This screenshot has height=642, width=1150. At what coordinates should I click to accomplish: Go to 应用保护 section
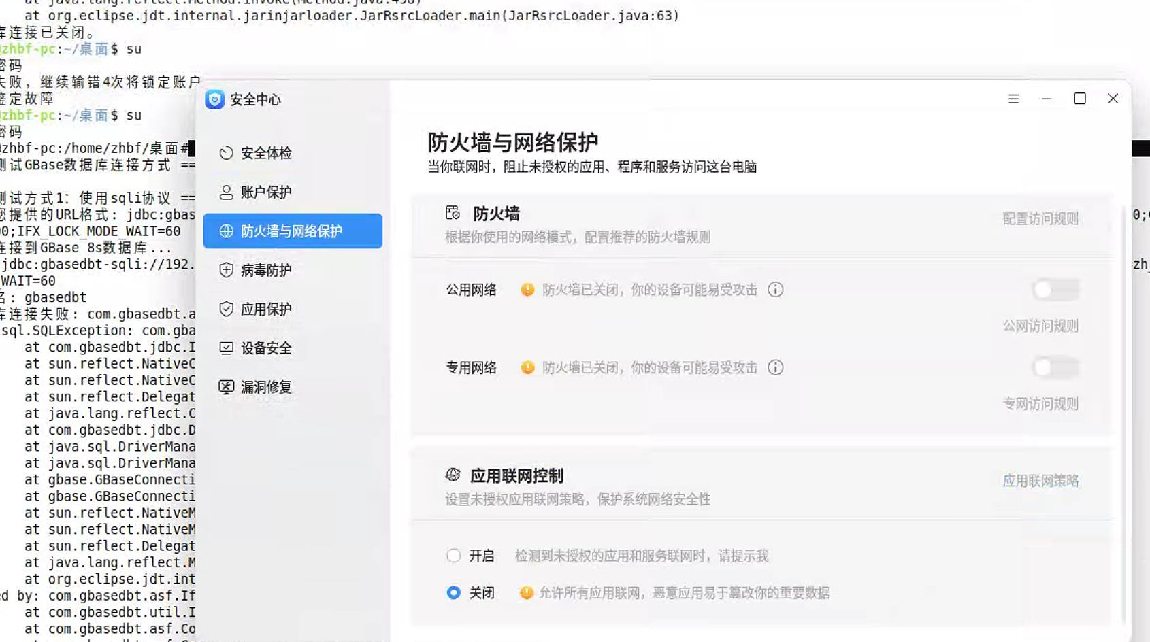pyautogui.click(x=293, y=309)
